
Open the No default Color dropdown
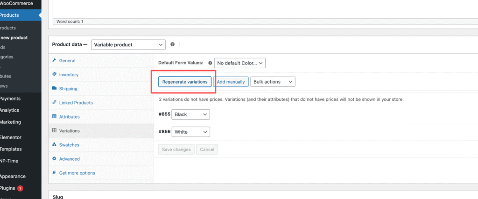click(240, 63)
